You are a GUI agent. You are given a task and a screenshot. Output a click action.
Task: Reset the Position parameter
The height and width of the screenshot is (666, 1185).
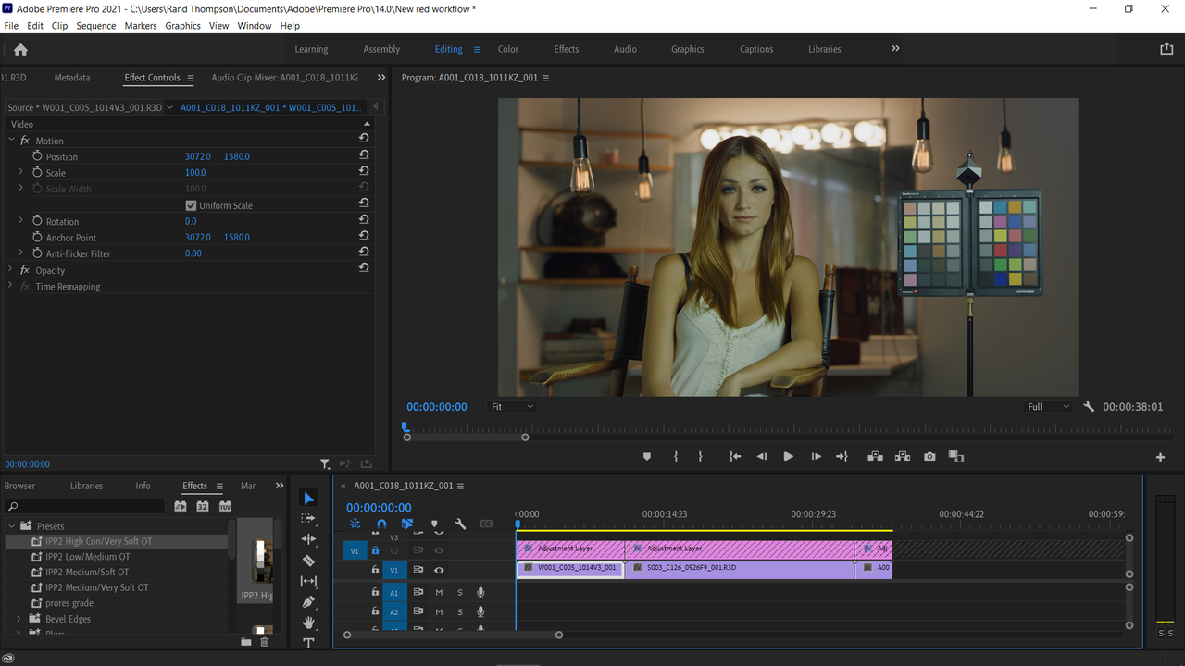[x=364, y=156]
